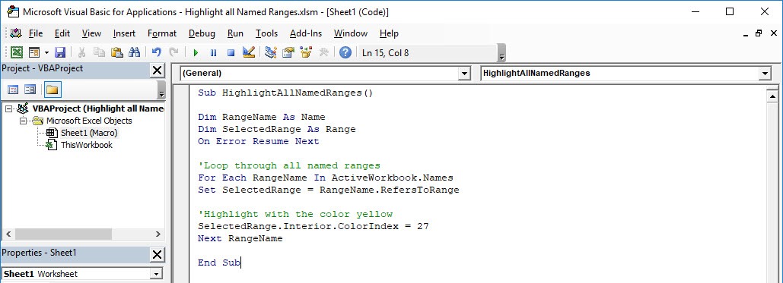This screenshot has height=283, width=783.
Task: Restore the inner code window
Action: click(x=759, y=33)
